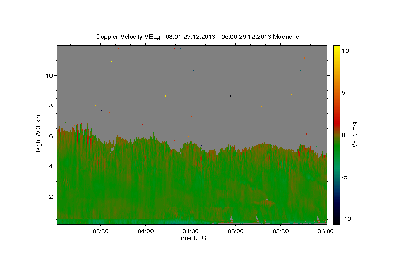Click the colorbar value -10 label

pyautogui.click(x=346, y=219)
